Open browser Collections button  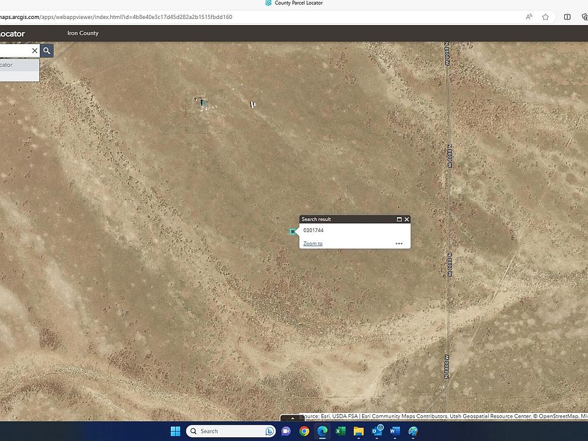click(584, 17)
